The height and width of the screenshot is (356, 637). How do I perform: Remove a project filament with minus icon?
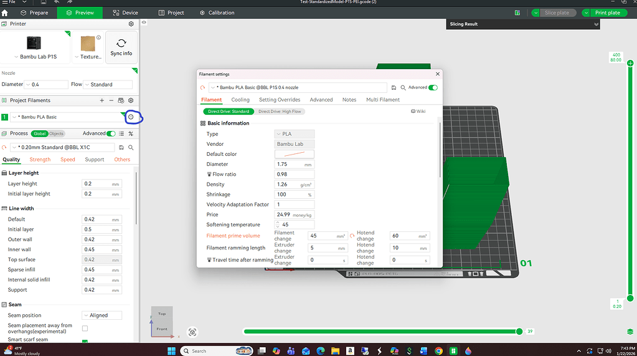(x=111, y=100)
